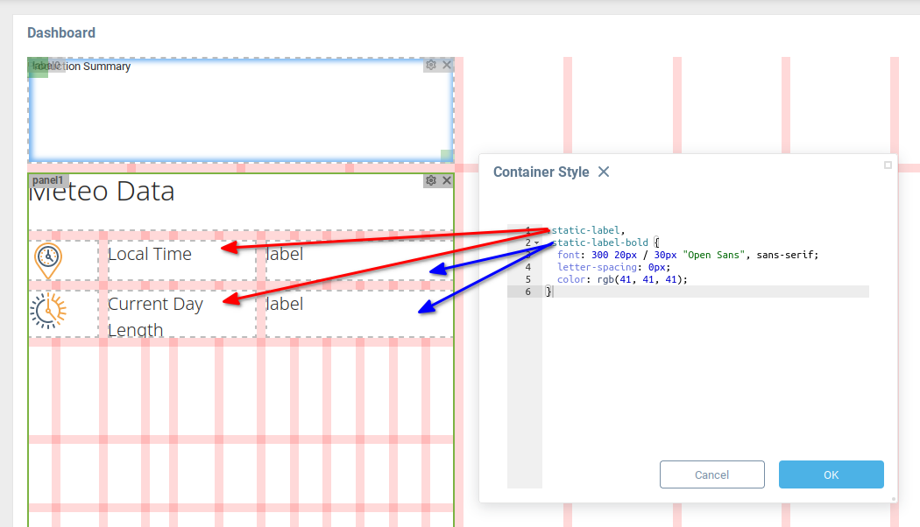The height and width of the screenshot is (527, 920).
Task: Maximize the Container Style dialog
Action: tap(888, 165)
